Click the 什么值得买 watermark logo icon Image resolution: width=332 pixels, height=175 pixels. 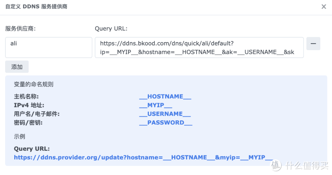[x=277, y=165]
